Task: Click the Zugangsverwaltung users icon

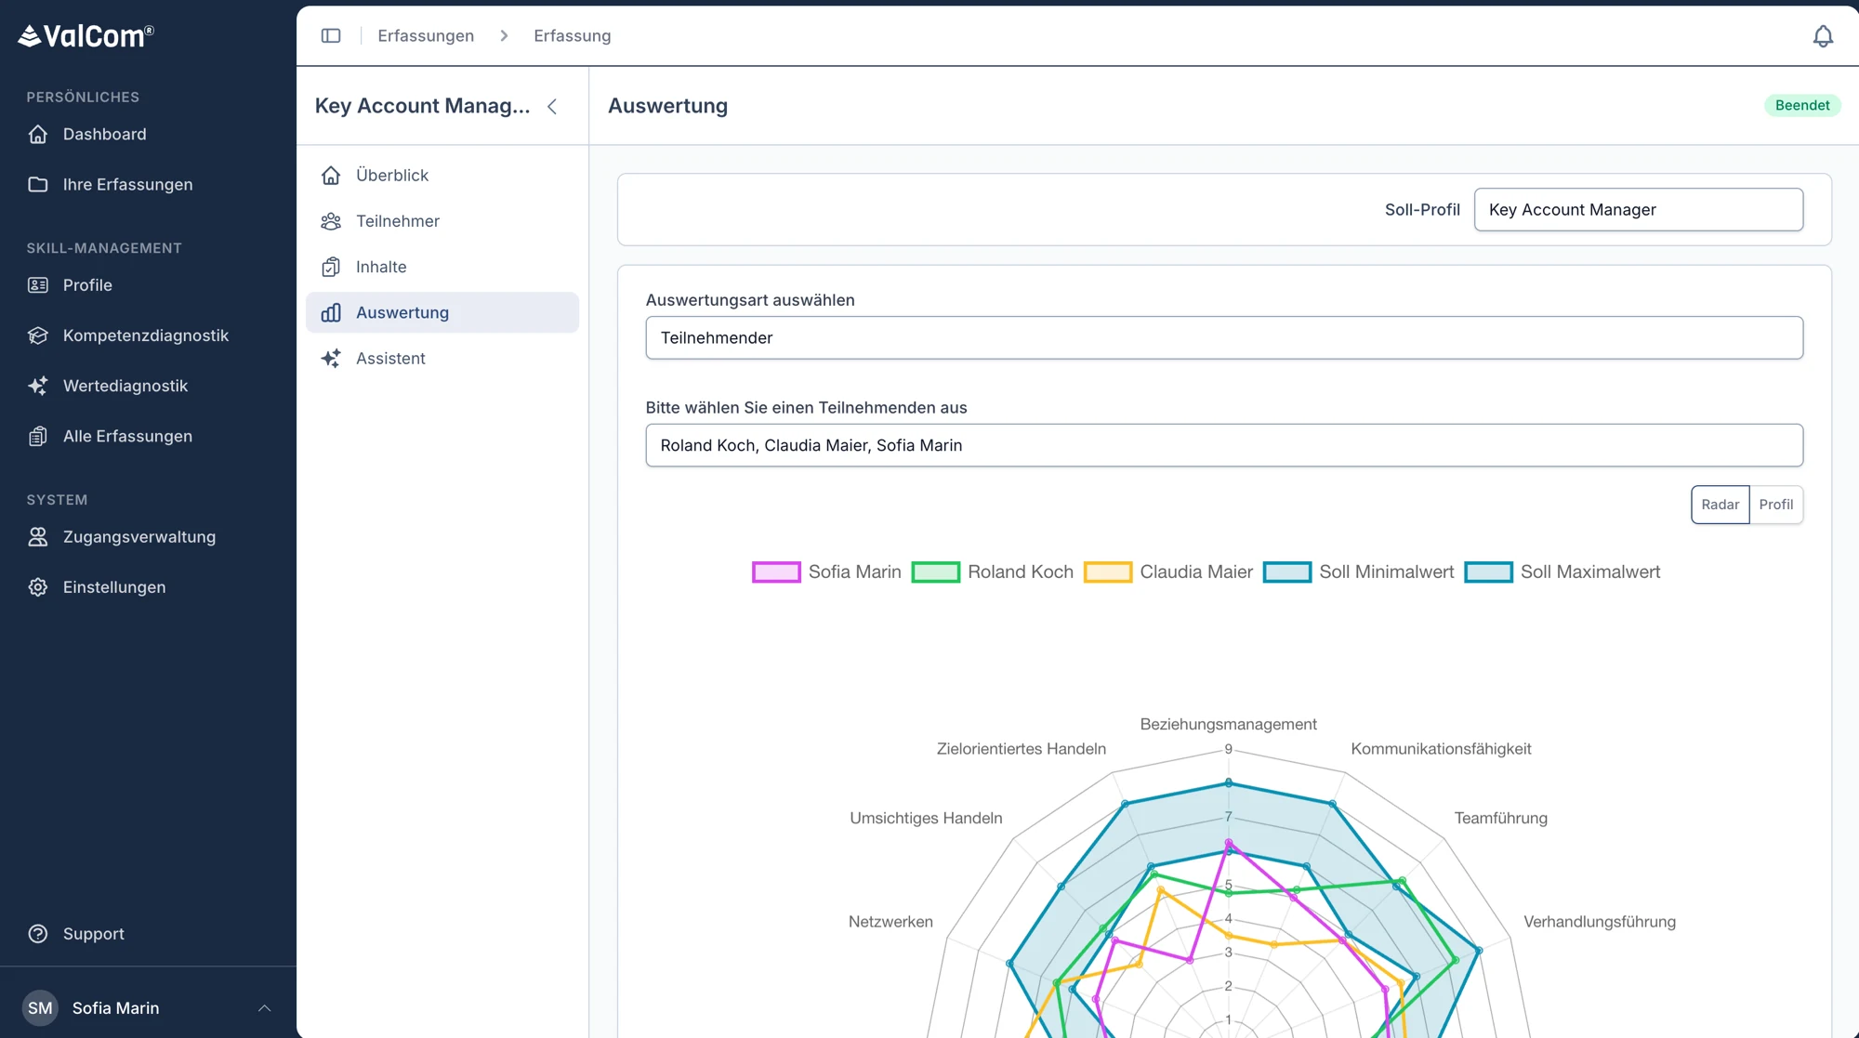Action: coord(38,537)
